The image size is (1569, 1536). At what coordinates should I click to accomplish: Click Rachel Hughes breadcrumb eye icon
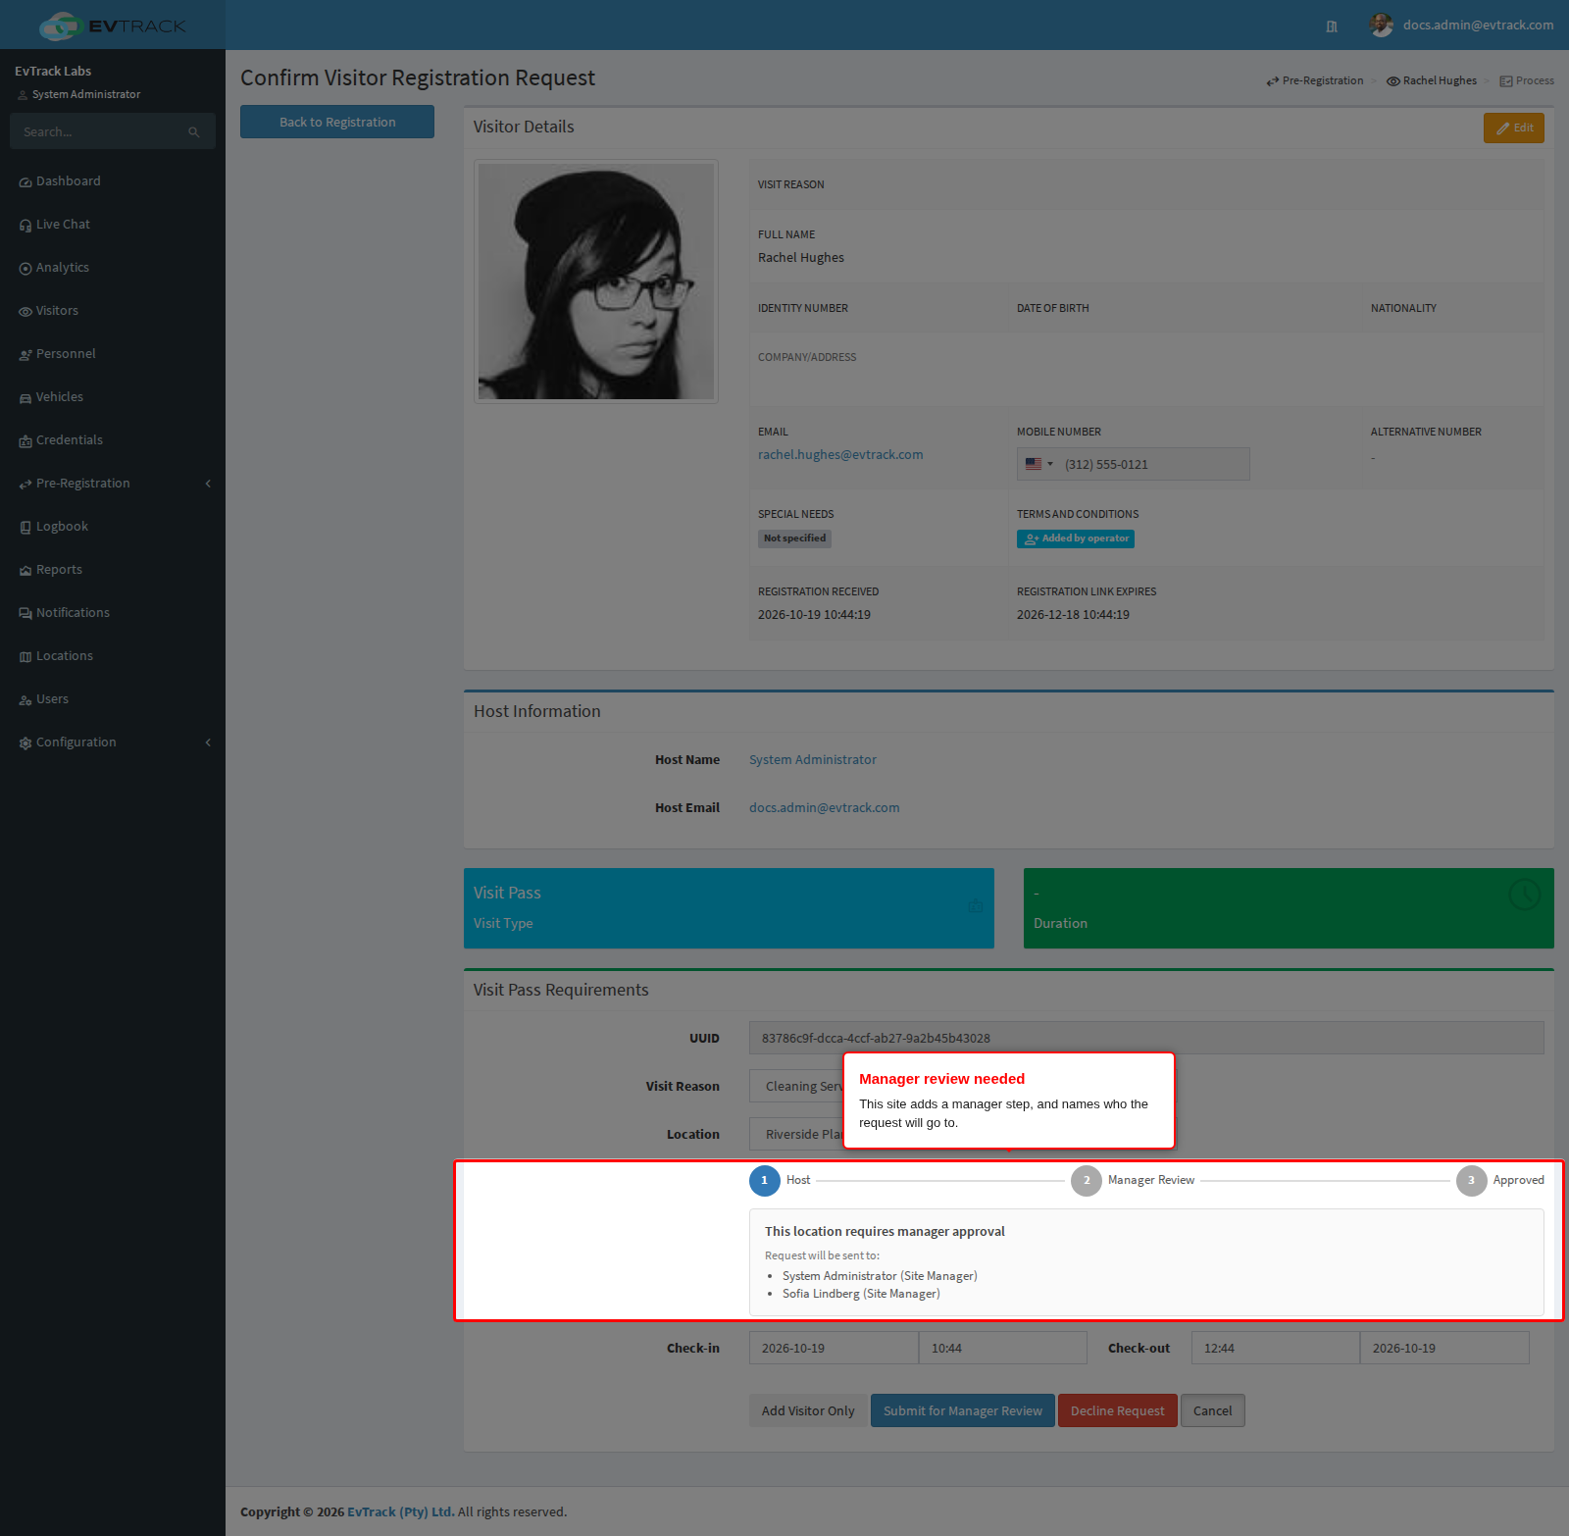(x=1392, y=81)
